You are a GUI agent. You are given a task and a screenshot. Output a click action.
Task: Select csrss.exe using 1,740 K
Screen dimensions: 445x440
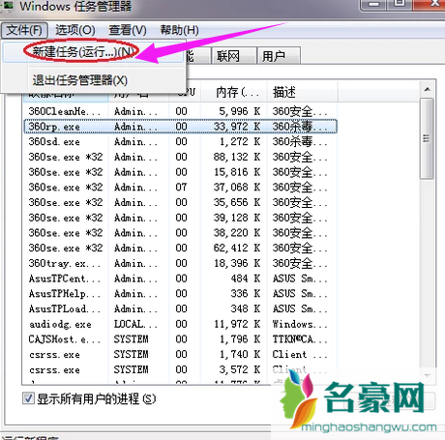[x=181, y=354]
